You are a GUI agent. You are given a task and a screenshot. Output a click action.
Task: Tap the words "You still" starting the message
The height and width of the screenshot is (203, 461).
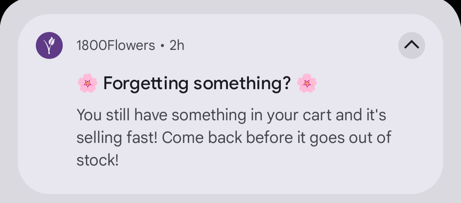click(103, 116)
